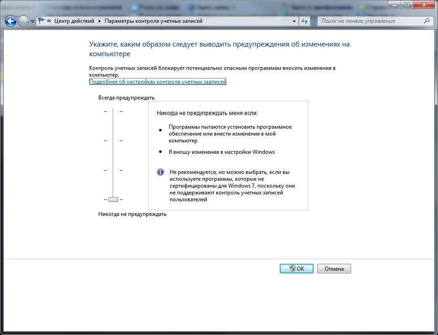Click 'Никогда не предупреждать меня если:' heading
The image size is (438, 335).
tap(207, 113)
